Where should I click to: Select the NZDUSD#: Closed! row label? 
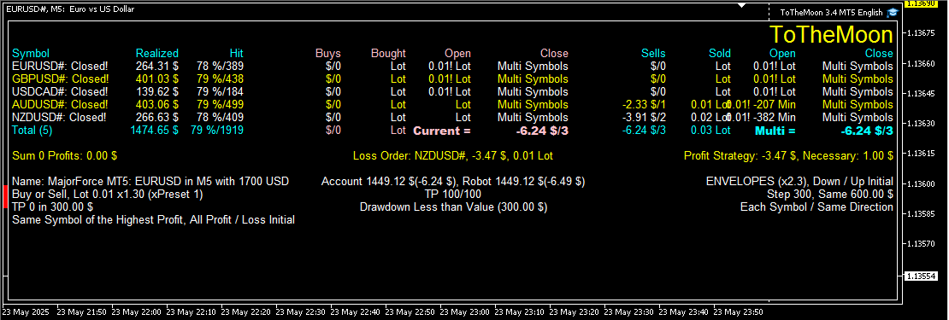point(59,117)
